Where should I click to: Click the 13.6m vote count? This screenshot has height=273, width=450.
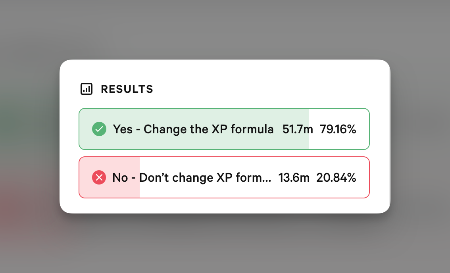[x=294, y=177]
